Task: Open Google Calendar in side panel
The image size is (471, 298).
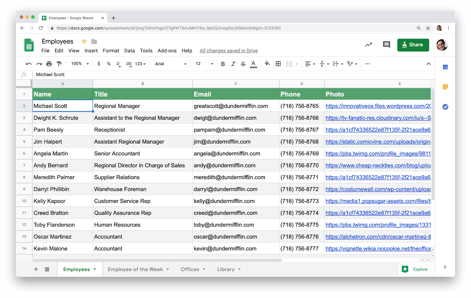Action: pyautogui.click(x=445, y=67)
